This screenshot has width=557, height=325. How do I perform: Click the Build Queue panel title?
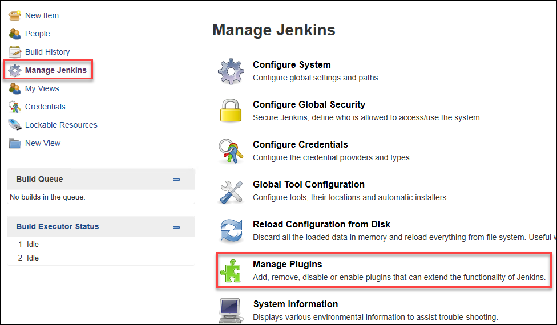point(39,179)
